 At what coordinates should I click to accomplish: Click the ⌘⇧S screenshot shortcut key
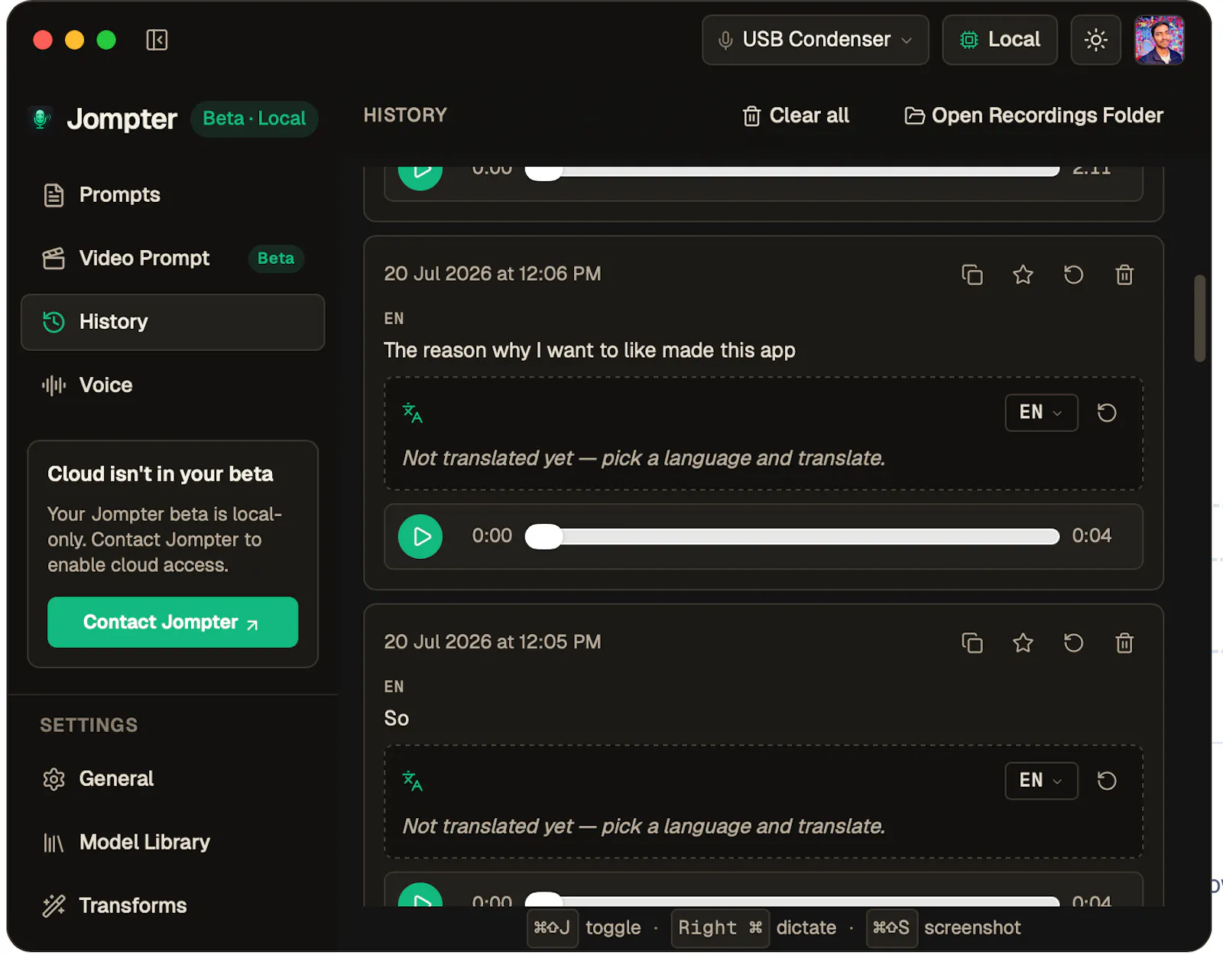(x=891, y=928)
